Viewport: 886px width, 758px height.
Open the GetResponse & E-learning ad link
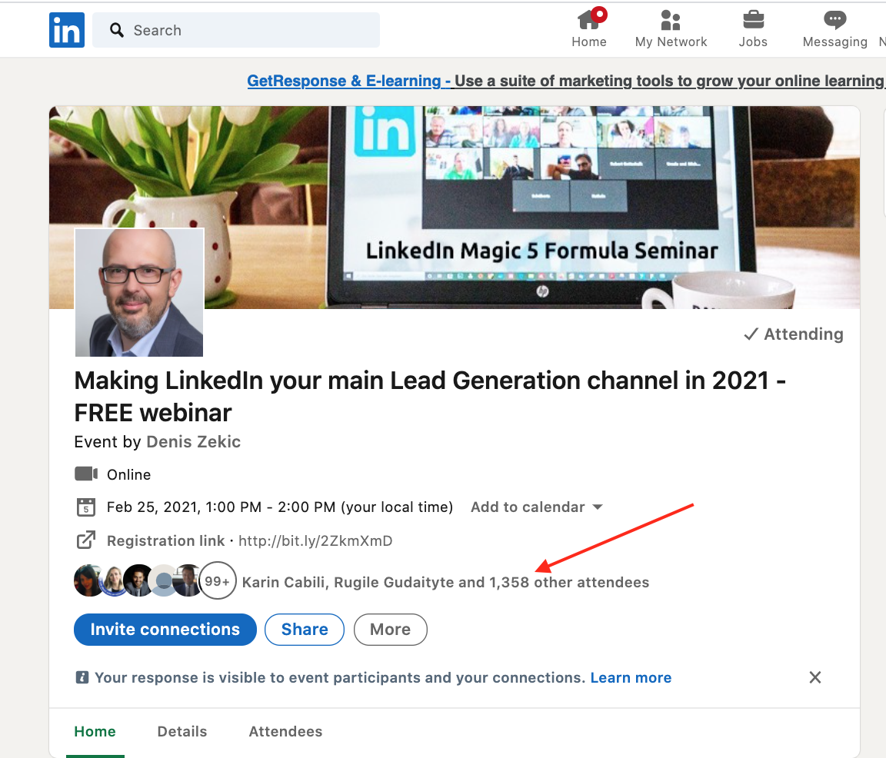(x=565, y=81)
